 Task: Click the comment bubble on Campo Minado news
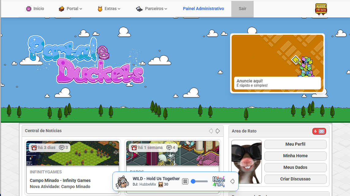point(62,148)
